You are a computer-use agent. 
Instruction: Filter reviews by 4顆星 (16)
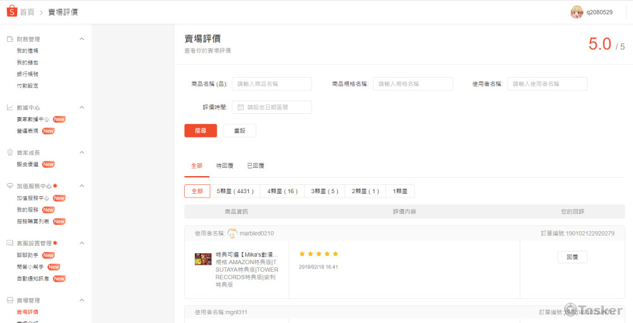(x=282, y=191)
